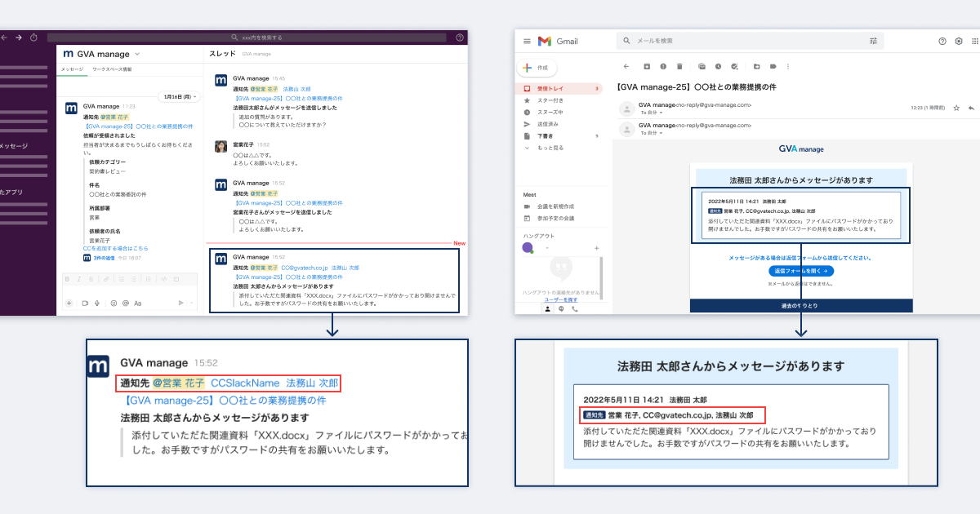This screenshot has height=514, width=980.
Task: Switch to the ワークスペース情報 tab
Action: [x=112, y=69]
